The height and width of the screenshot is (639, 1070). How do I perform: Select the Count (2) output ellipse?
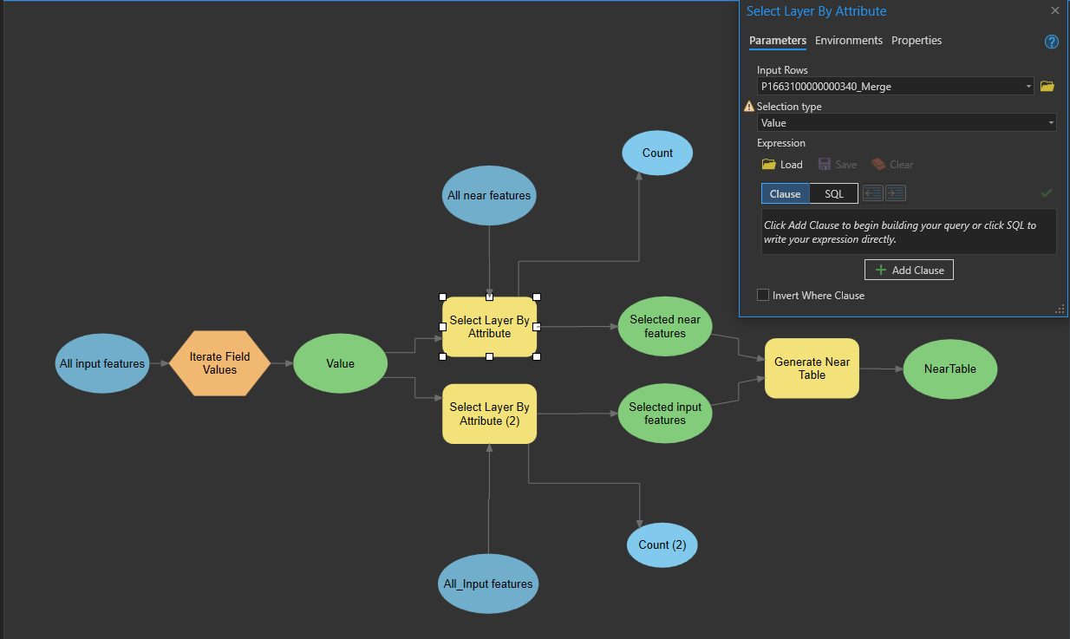point(662,545)
